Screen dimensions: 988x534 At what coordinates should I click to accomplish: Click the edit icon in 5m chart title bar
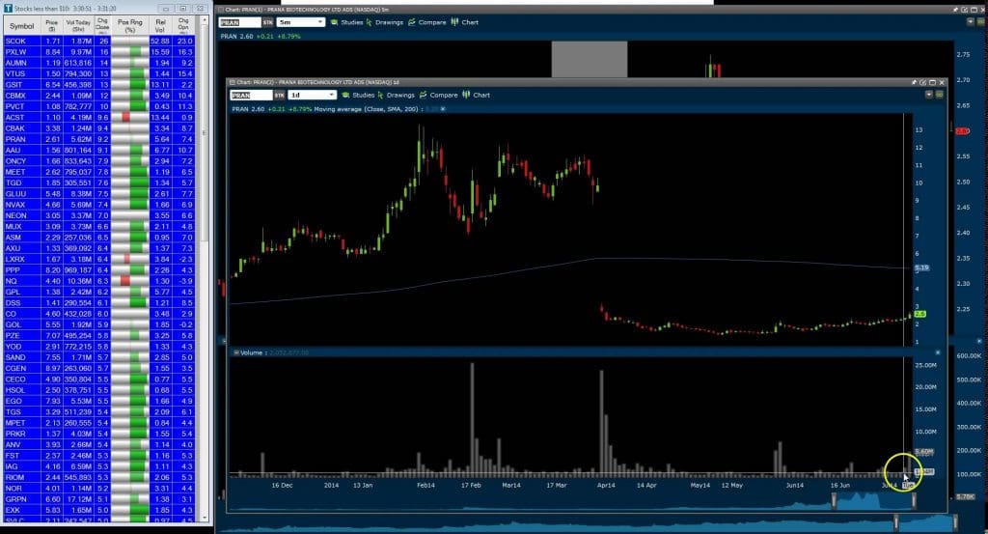coord(965,10)
